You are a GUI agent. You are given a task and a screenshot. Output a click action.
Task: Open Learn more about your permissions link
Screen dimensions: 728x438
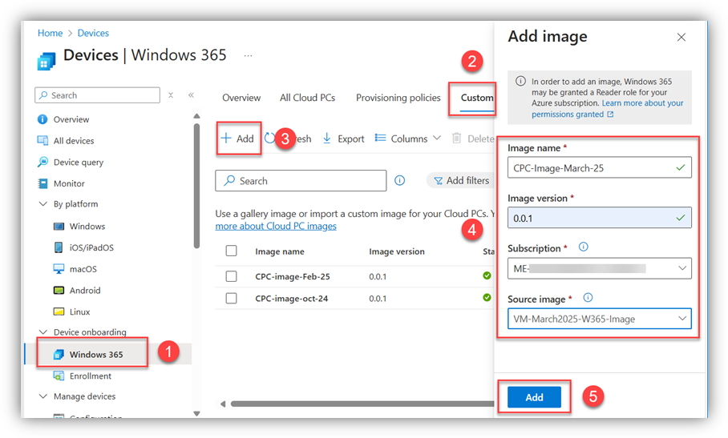click(x=607, y=108)
